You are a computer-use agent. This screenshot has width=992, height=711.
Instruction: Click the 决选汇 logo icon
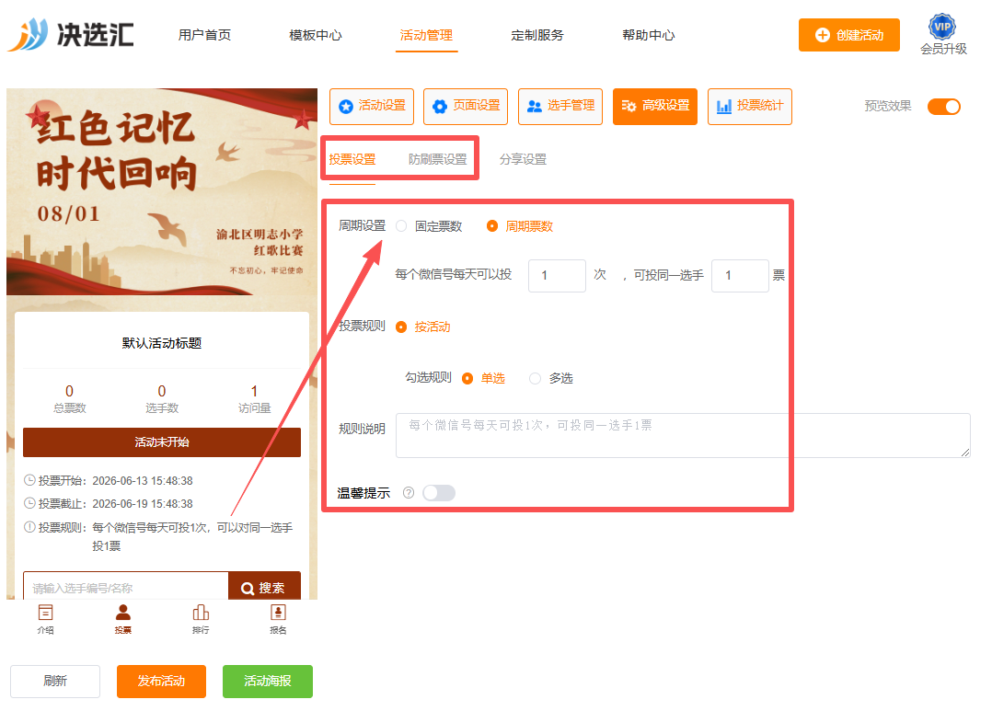click(28, 34)
